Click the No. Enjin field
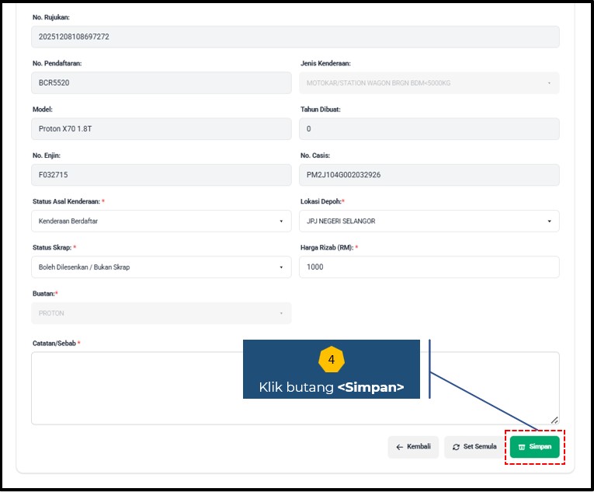594x492 pixels. [x=161, y=175]
